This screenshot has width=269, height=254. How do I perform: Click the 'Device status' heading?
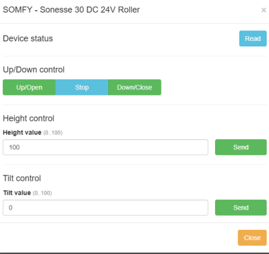[x=28, y=38]
